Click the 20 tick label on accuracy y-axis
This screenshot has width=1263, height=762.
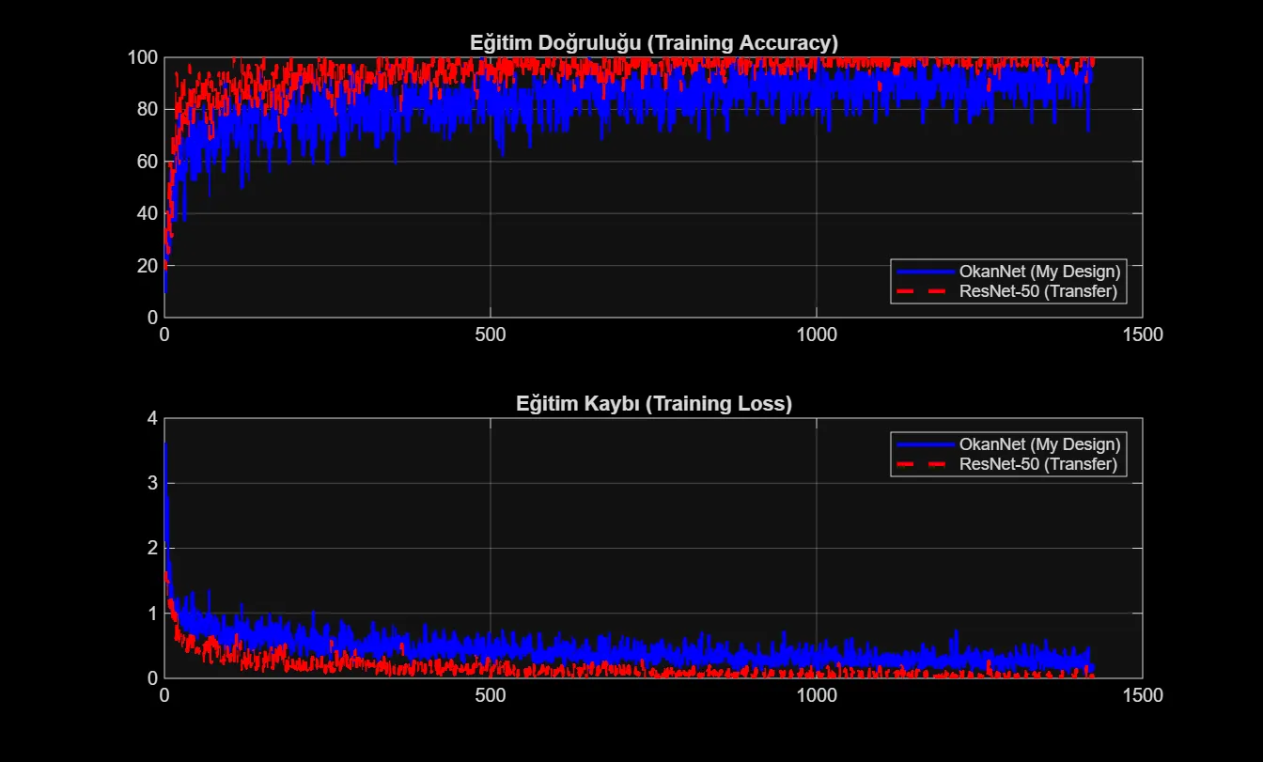click(146, 266)
